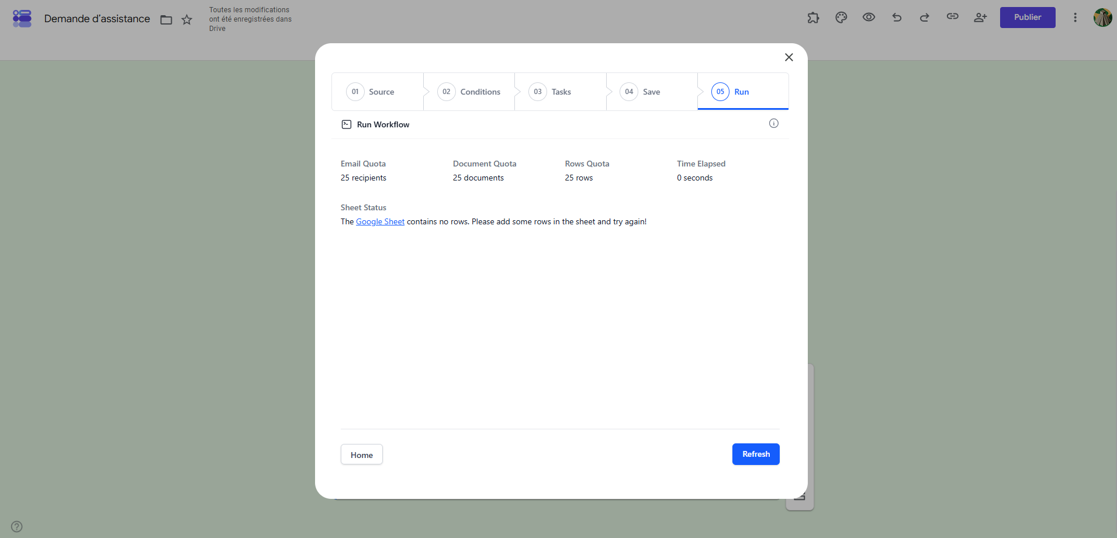Star the Demande d'assistance form
The height and width of the screenshot is (538, 1117).
tap(187, 20)
